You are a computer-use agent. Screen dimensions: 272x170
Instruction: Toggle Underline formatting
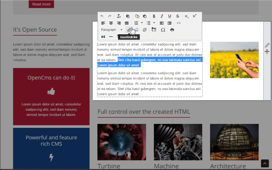tap(169, 16)
